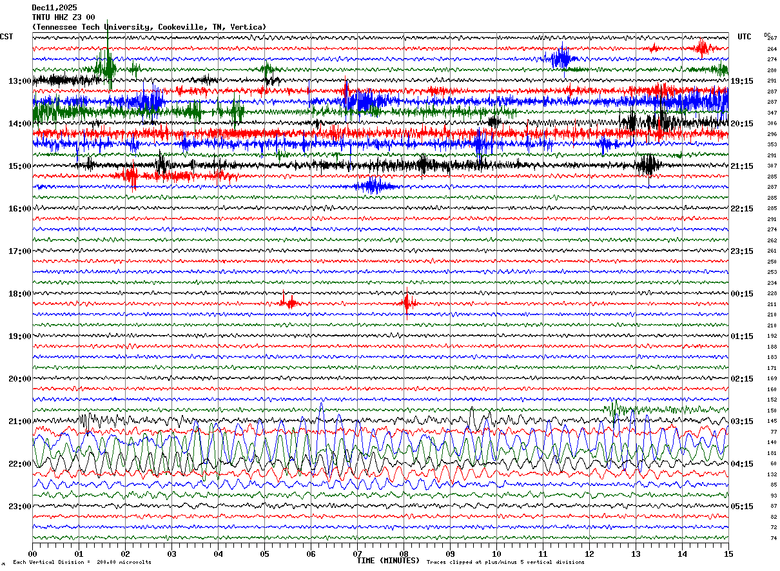Select the 13:00 CST time marker
This screenshot has width=780, height=571.
click(19, 81)
